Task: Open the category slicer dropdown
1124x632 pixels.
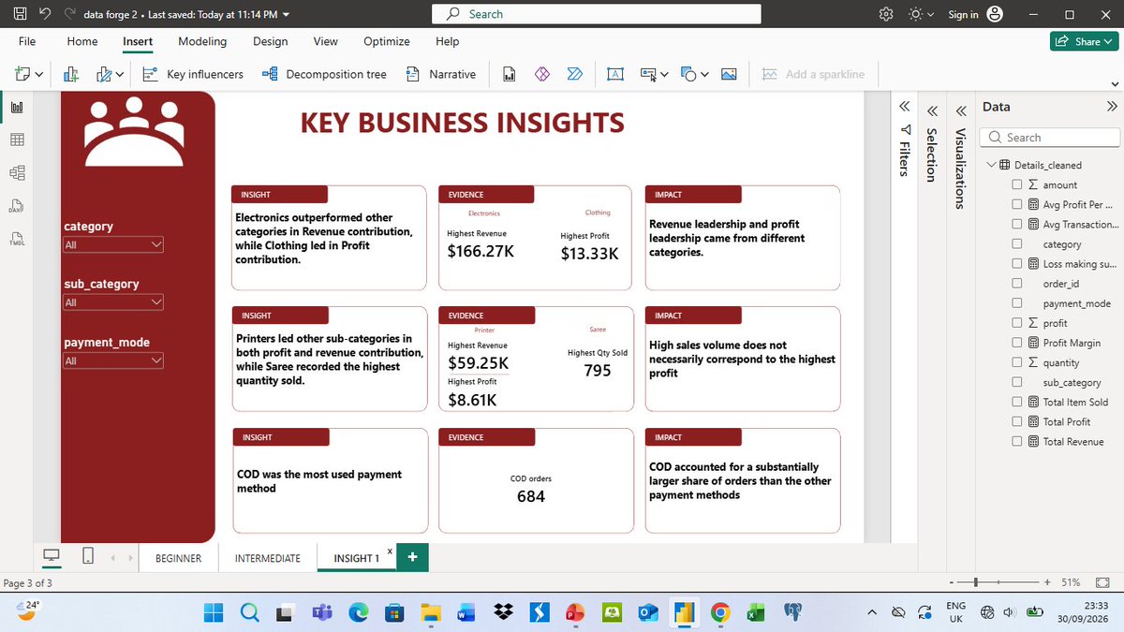Action: tap(113, 245)
